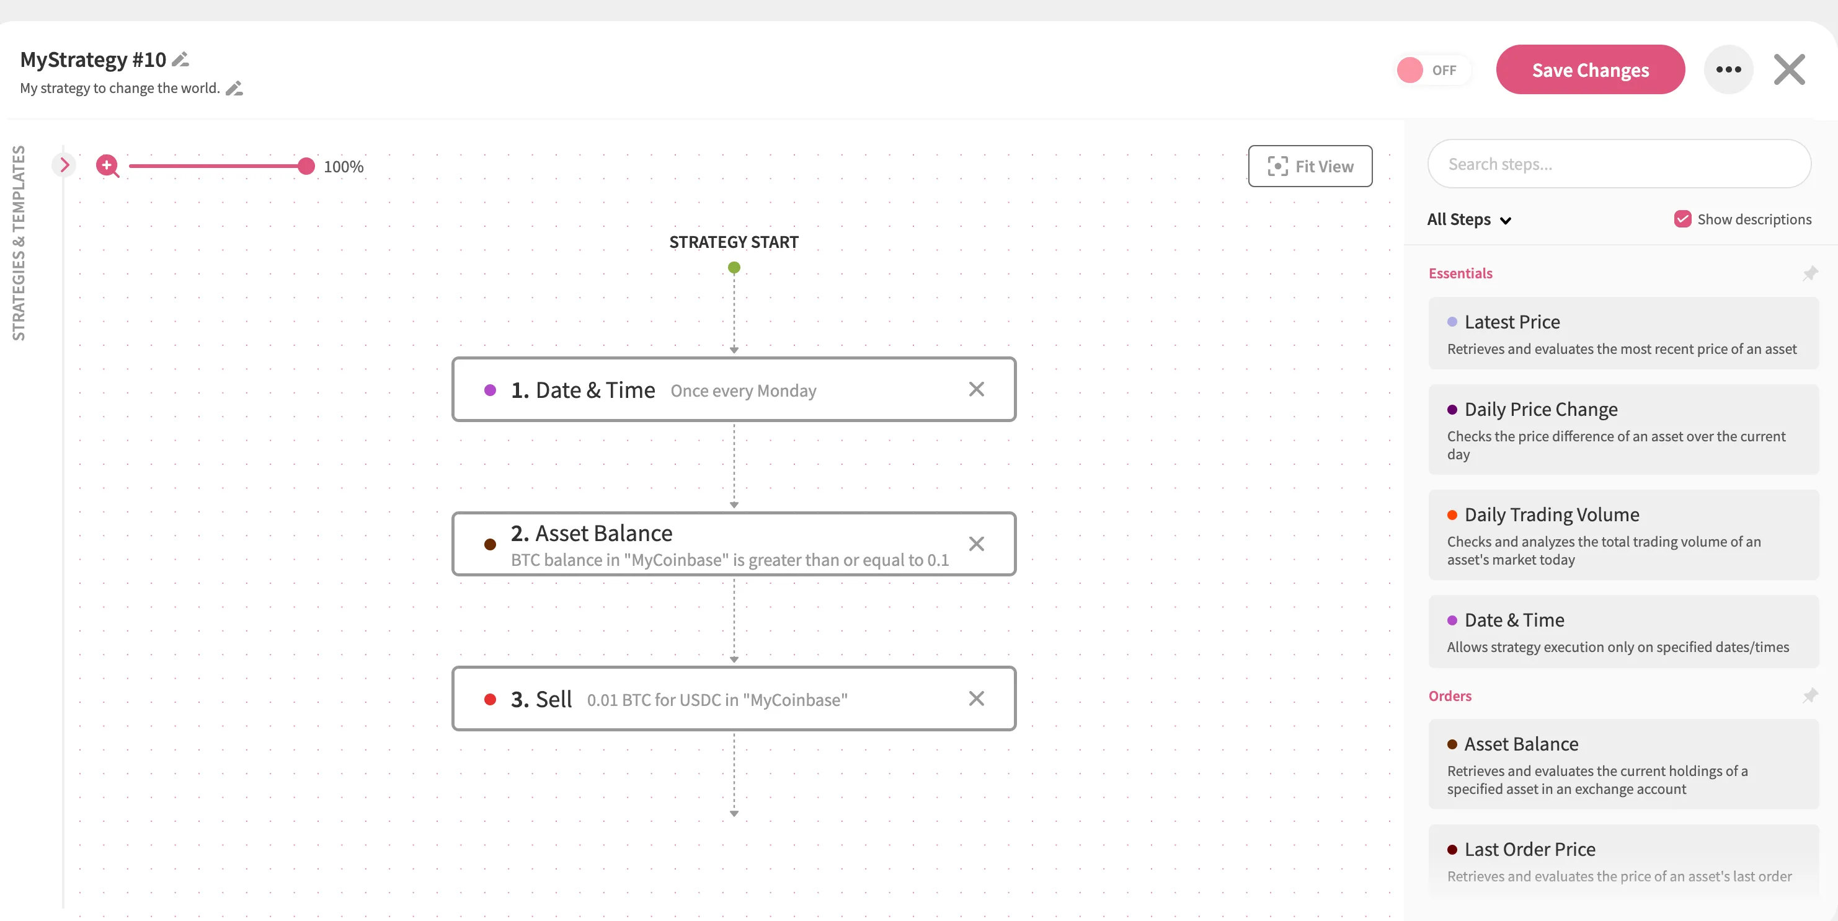Edit the strategy name pencil icon
Viewport: 1838px width, 921px height.
tap(181, 59)
